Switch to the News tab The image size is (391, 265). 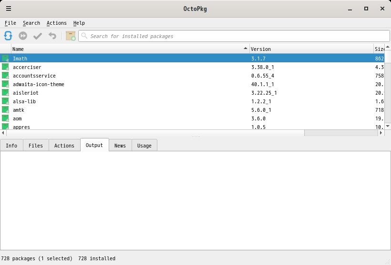pos(120,146)
